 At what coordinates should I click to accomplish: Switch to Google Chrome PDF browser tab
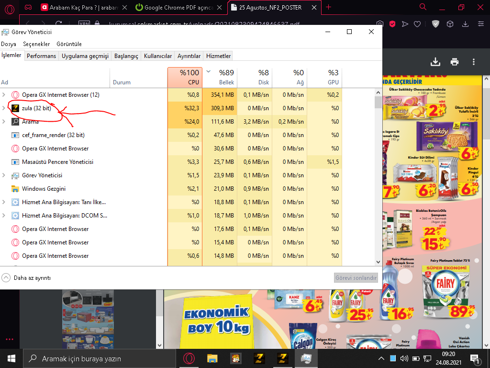pyautogui.click(x=178, y=8)
